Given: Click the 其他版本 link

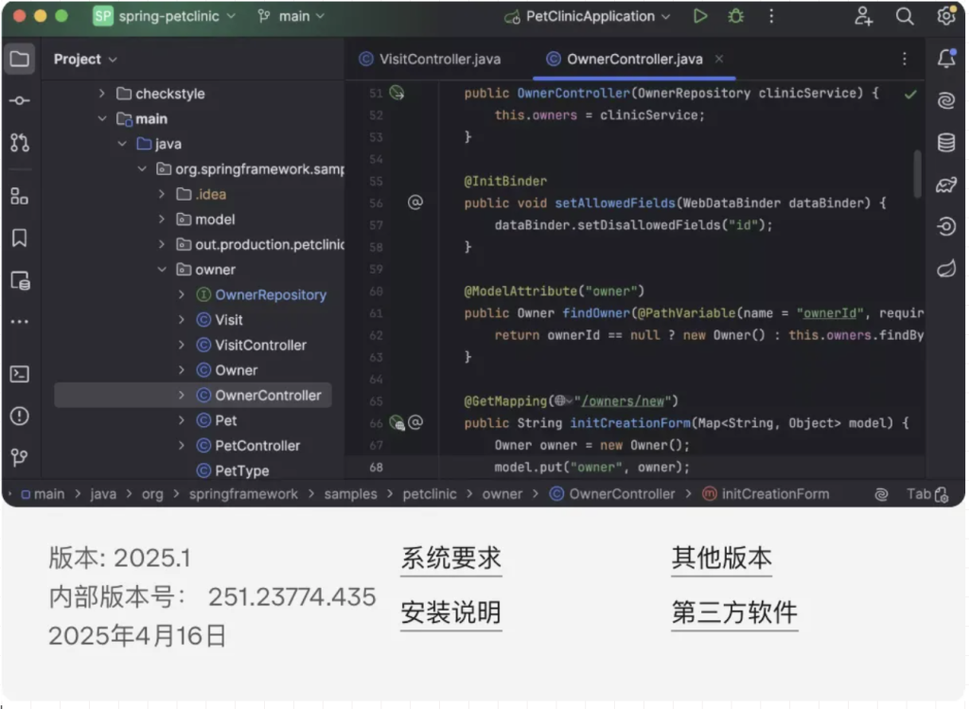Looking at the screenshot, I should [x=722, y=558].
